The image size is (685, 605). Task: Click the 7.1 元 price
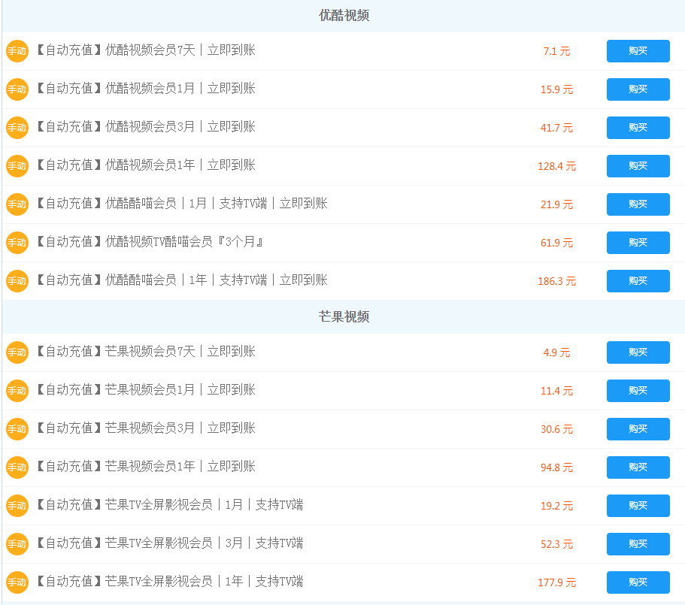coord(556,52)
